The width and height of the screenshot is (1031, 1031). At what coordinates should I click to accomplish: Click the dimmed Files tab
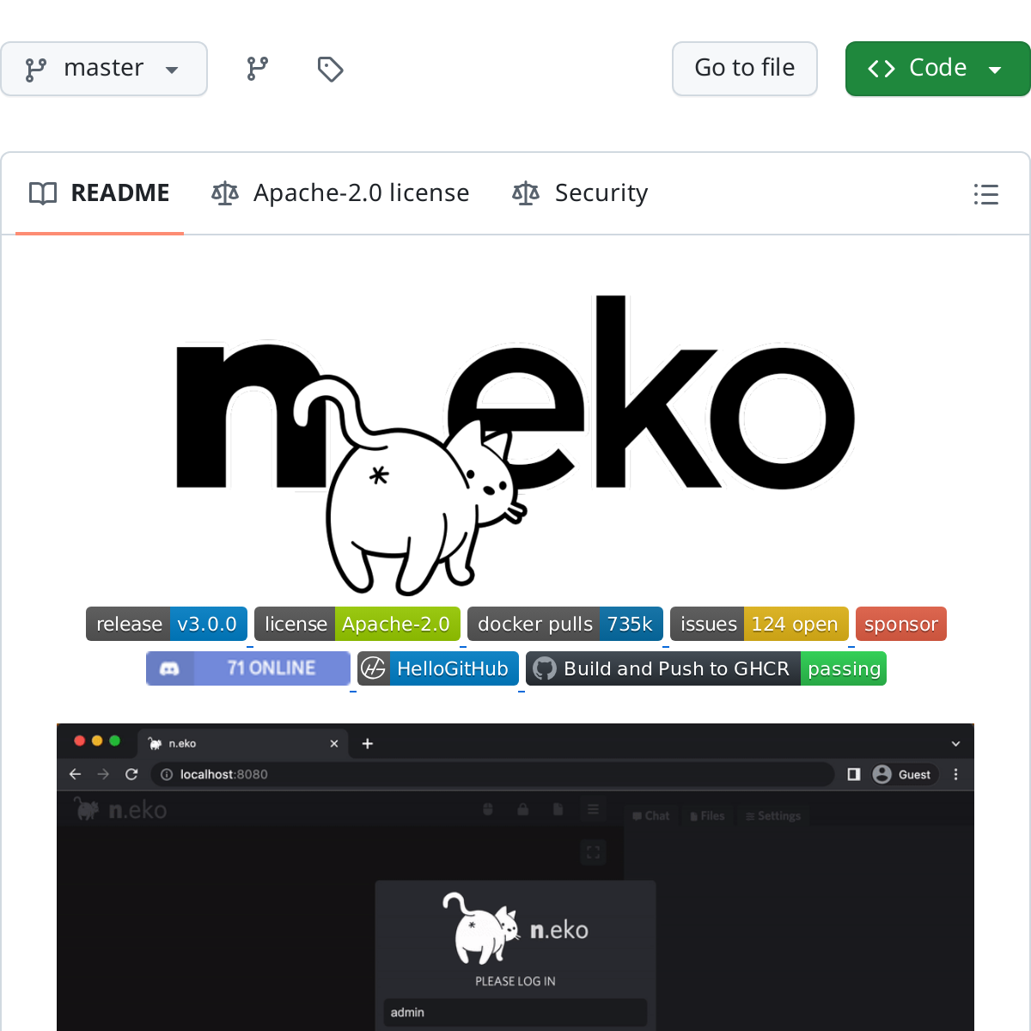click(x=708, y=815)
